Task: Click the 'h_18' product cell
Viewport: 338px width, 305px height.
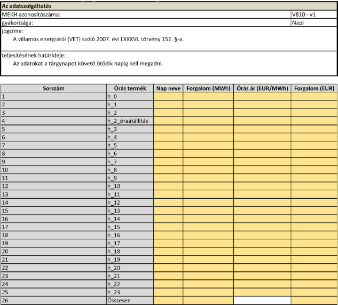Action: pyautogui.click(x=130, y=252)
